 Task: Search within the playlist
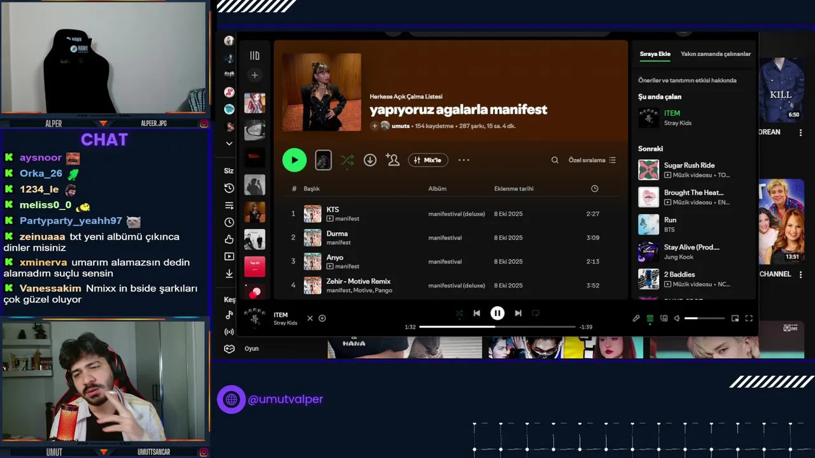click(555, 160)
